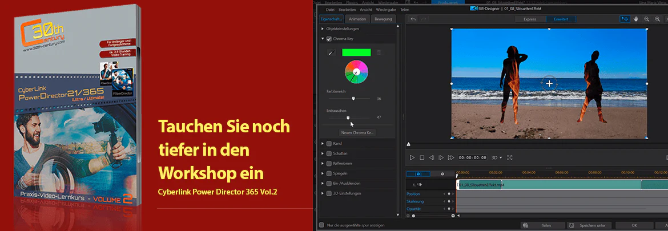Uncheck the Chroma Key checkbox

pos(329,39)
